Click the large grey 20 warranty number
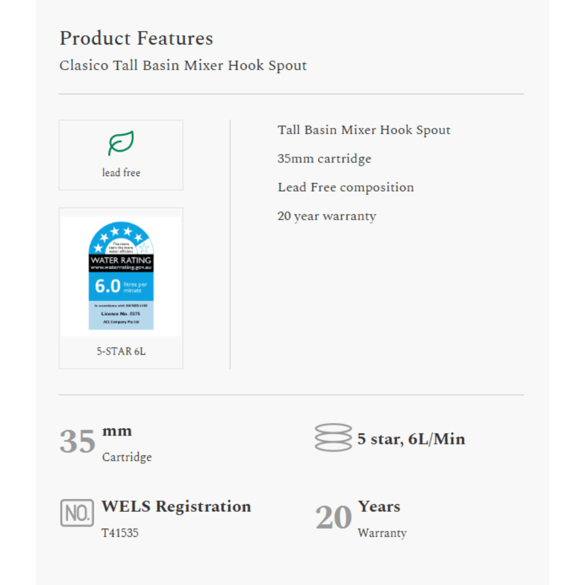 334,518
